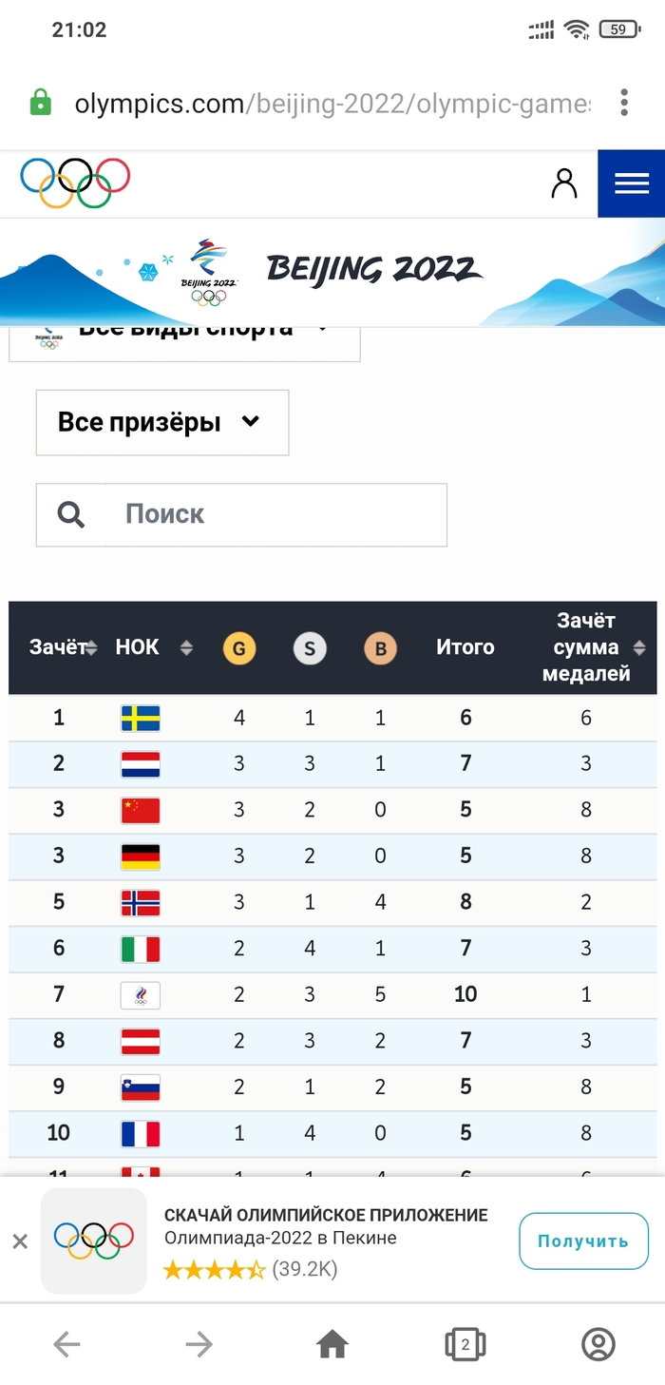This screenshot has height=1385, width=665.
Task: Sort table by "Итого" column header
Action: coord(465,647)
